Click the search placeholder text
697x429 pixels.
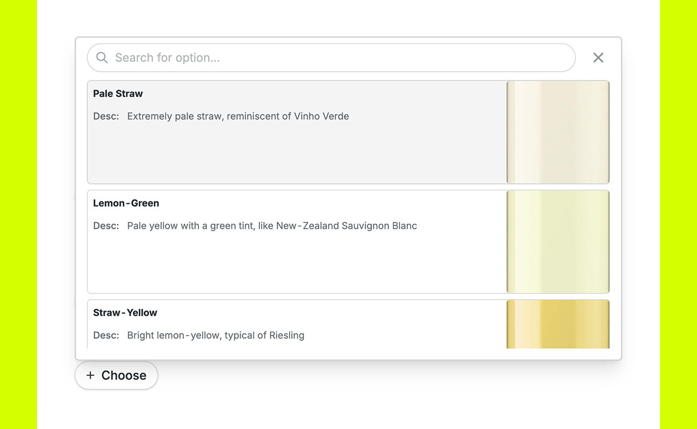pyautogui.click(x=167, y=57)
